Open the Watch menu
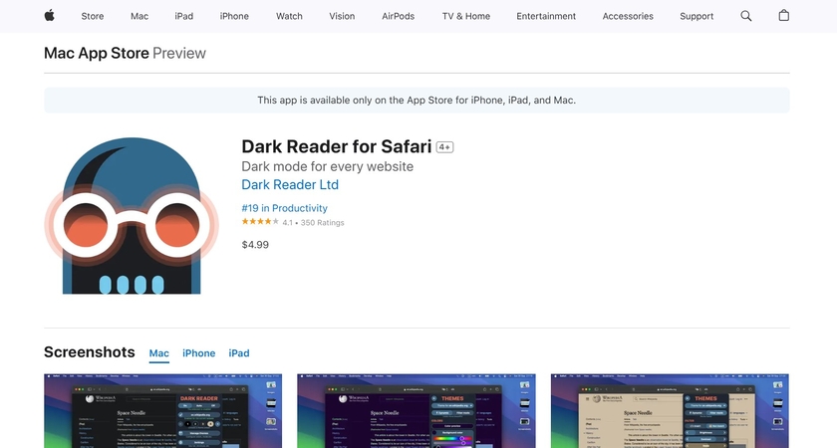Viewport: 837px width, 448px height. coord(289,16)
